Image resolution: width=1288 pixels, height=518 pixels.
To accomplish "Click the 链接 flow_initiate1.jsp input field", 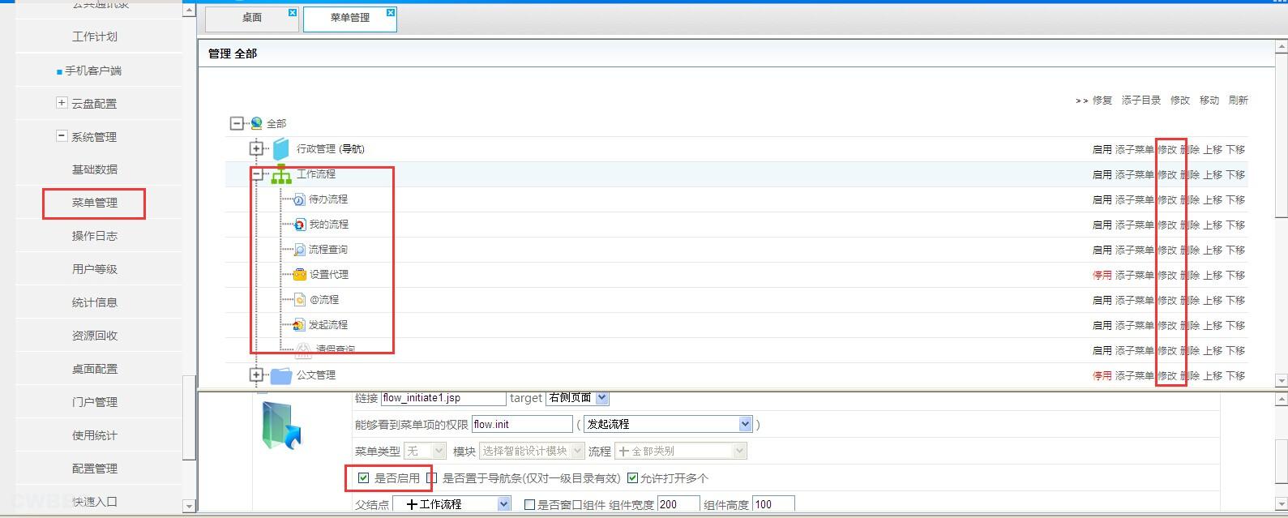I will pyautogui.click(x=443, y=398).
